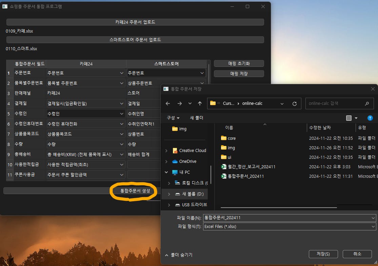Change view layout icon in dialog
Viewport: 378px width, 266px height.
click(349, 118)
